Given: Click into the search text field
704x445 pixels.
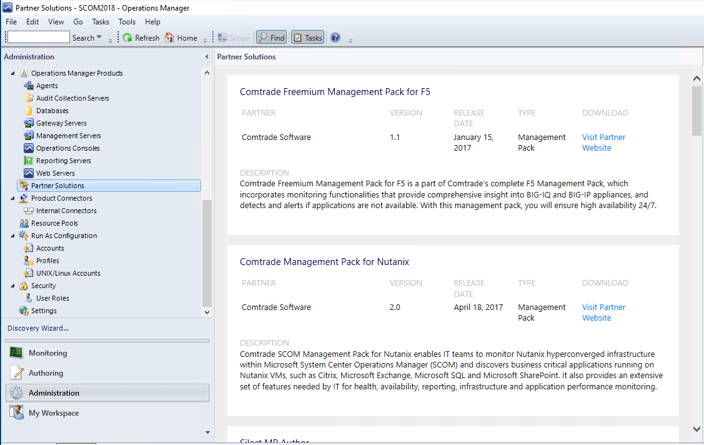Looking at the screenshot, I should [38, 37].
